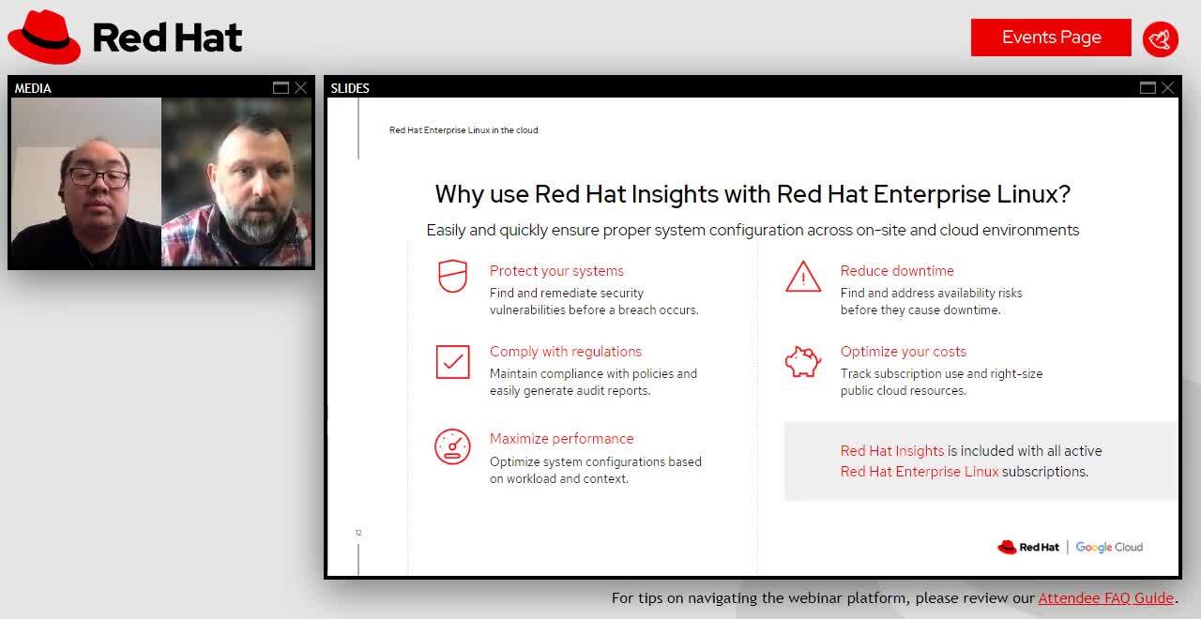
Task: Open the Events Page button
Action: tap(1051, 38)
